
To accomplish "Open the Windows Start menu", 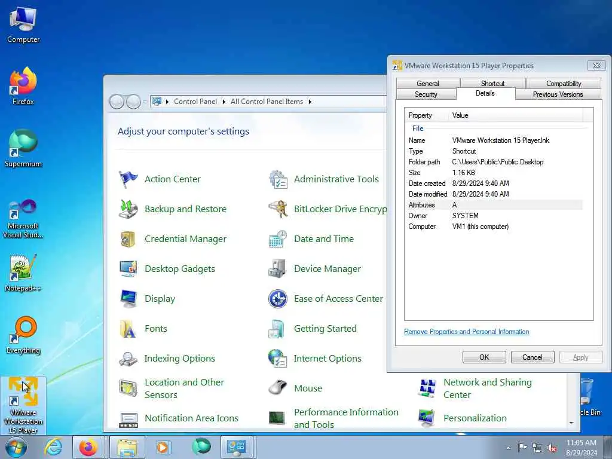I will coord(16,448).
